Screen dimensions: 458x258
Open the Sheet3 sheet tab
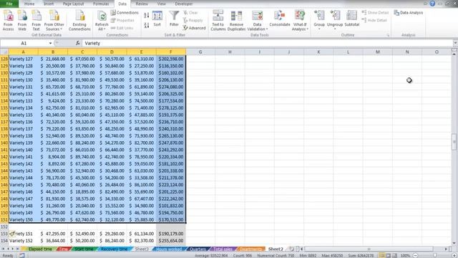142,249
